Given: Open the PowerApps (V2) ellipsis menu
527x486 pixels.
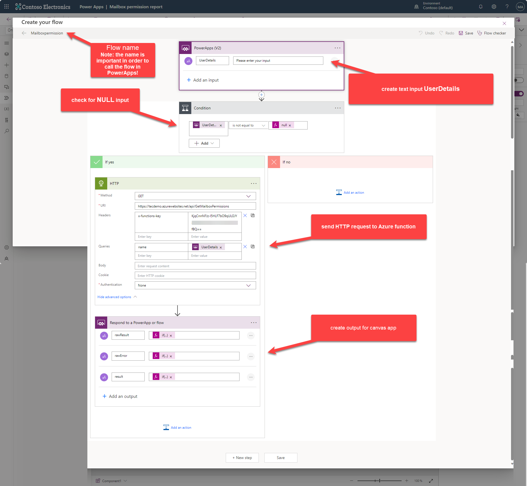Looking at the screenshot, I should [337, 48].
